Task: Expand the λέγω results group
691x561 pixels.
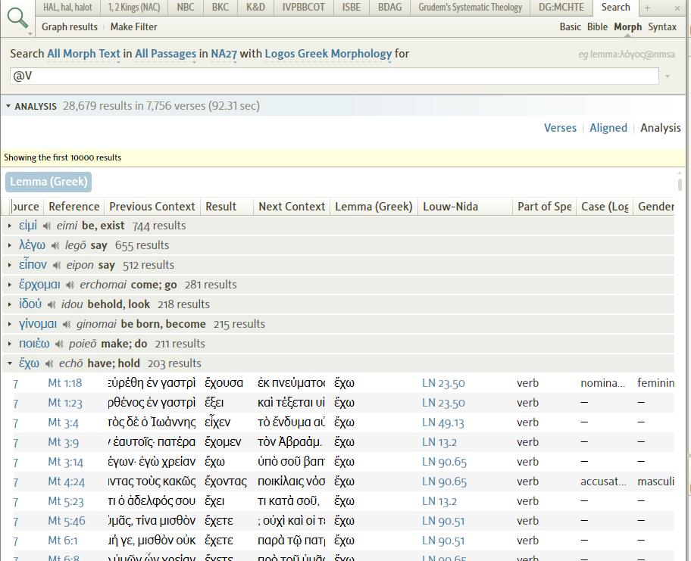Action: (x=10, y=245)
